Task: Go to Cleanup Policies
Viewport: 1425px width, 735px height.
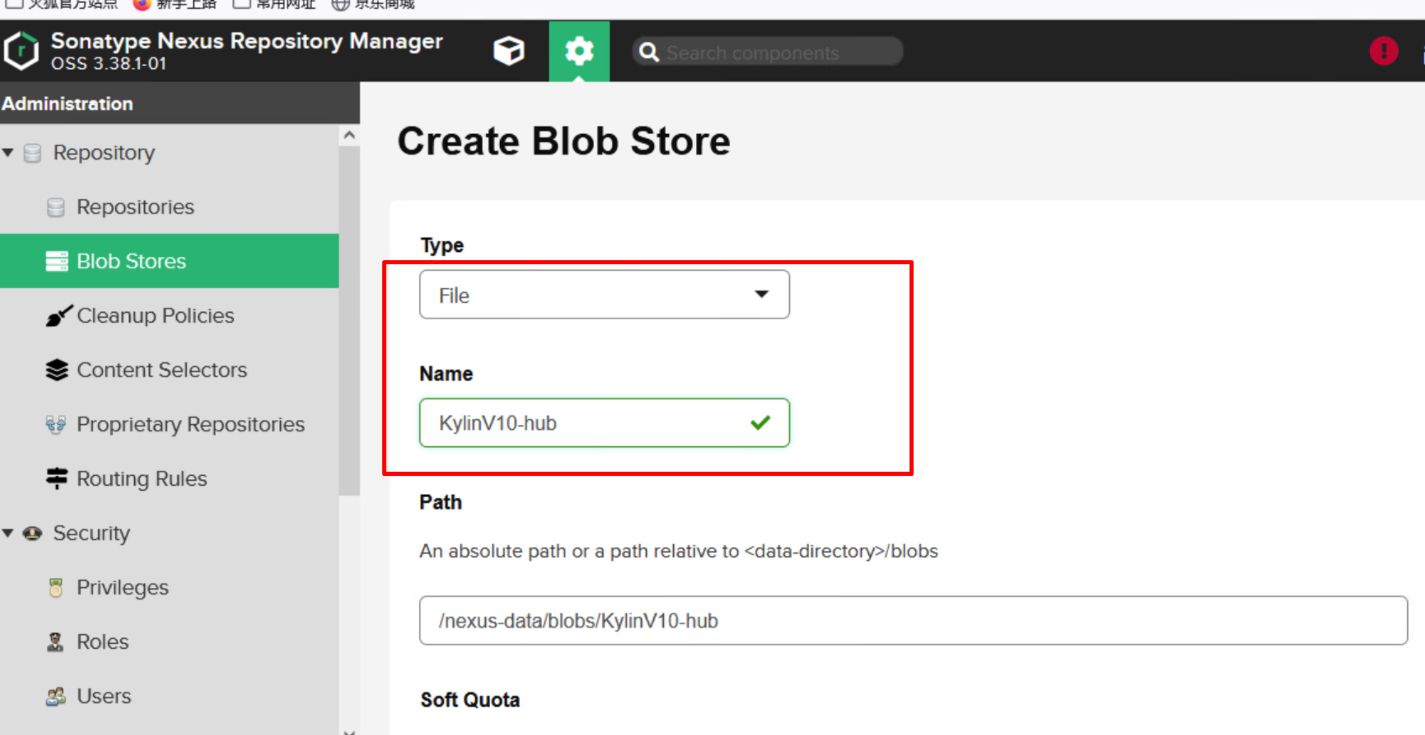Action: (155, 316)
